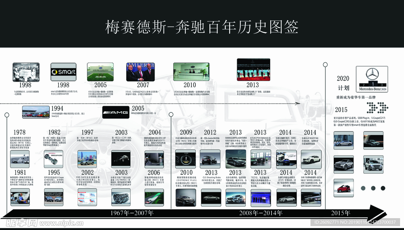The image size is (404, 230).
Task: Select the 2004 AIRSCARF seat thumbnail
Action: (x=154, y=159)
